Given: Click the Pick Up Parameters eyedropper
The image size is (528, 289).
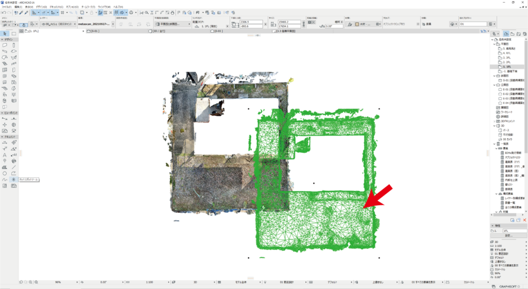Looking at the screenshot, I should pos(21,13).
